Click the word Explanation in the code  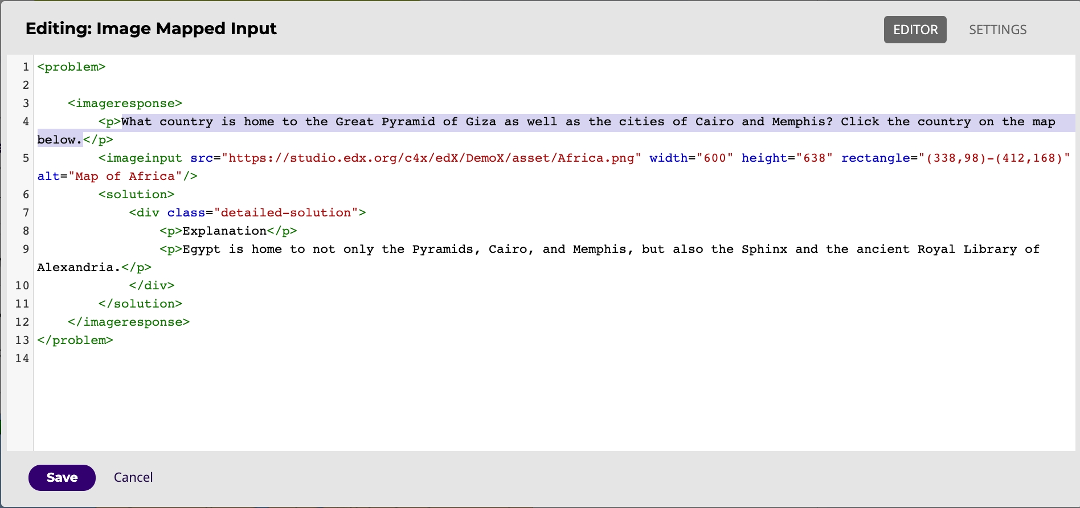(224, 231)
